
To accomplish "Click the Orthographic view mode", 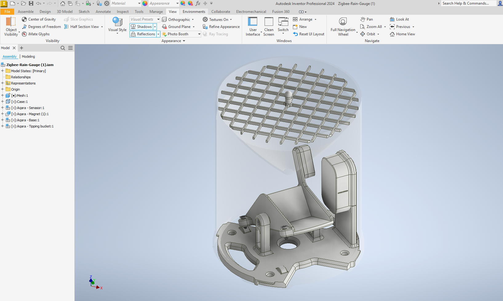I will (176, 19).
